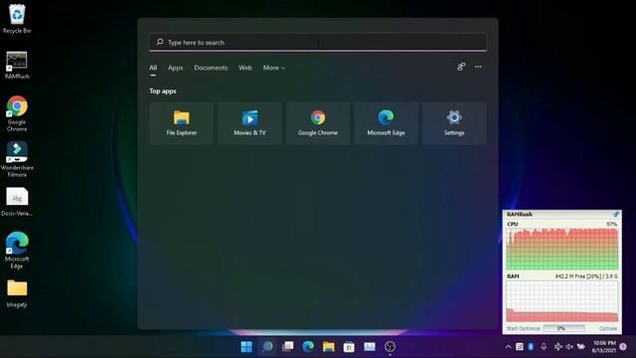Screen dimensions: 636x358
Task: Open the clock showing 10:06 PM
Action: click(x=604, y=347)
